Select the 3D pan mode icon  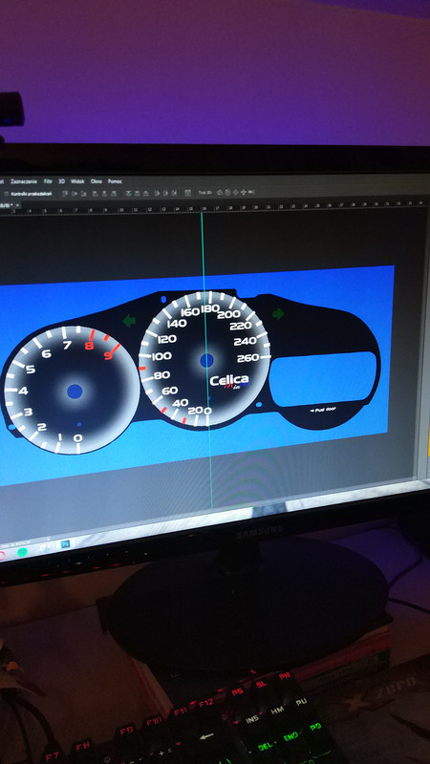tap(235, 193)
